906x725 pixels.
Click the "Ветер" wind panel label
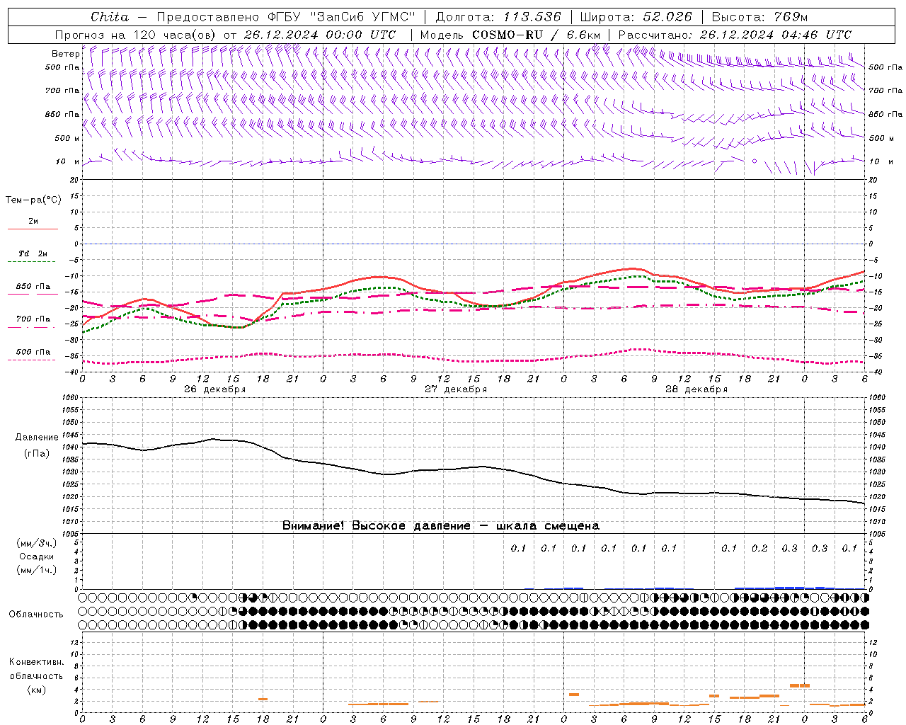pyautogui.click(x=65, y=54)
